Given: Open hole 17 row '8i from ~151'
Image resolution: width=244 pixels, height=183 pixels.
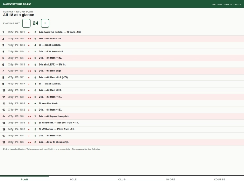Looking at the screenshot, I should (x=122, y=136).
